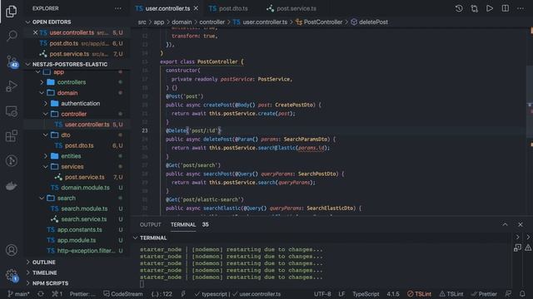Collapse the services folder
Image resolution: width=533 pixels, height=299 pixels.
72,166
